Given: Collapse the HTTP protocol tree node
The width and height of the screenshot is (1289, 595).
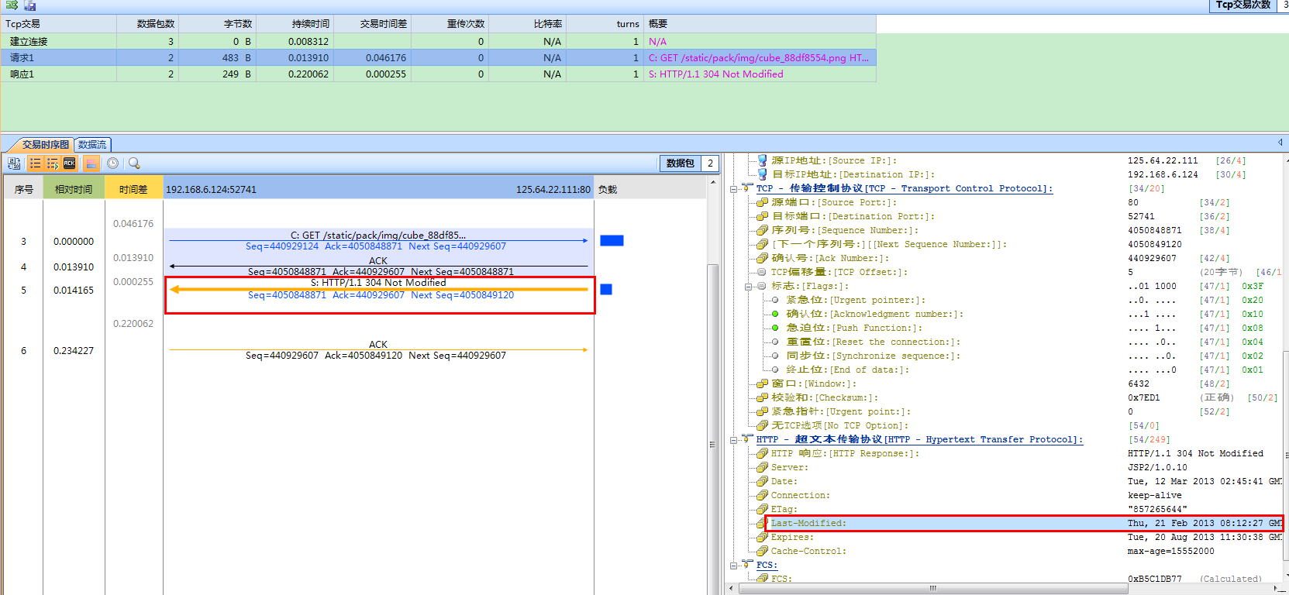Looking at the screenshot, I should point(734,439).
